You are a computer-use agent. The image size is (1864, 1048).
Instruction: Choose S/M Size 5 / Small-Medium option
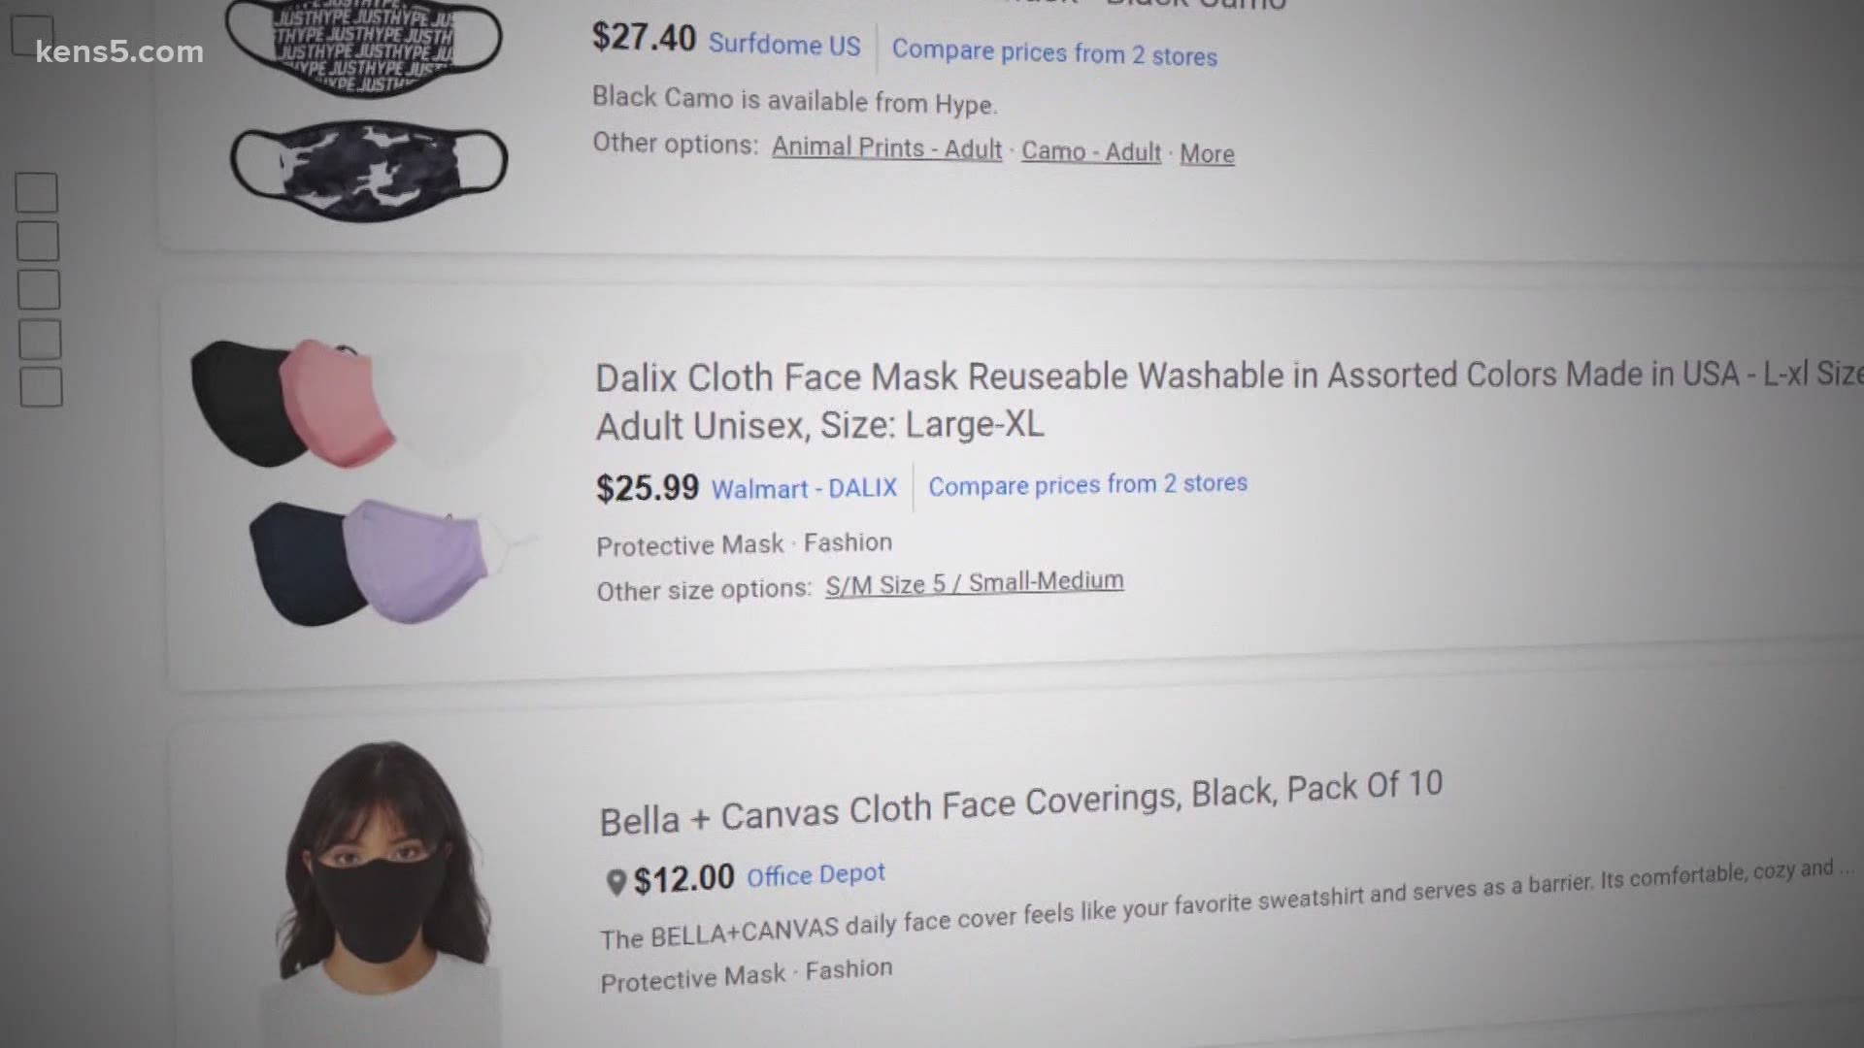975,583
